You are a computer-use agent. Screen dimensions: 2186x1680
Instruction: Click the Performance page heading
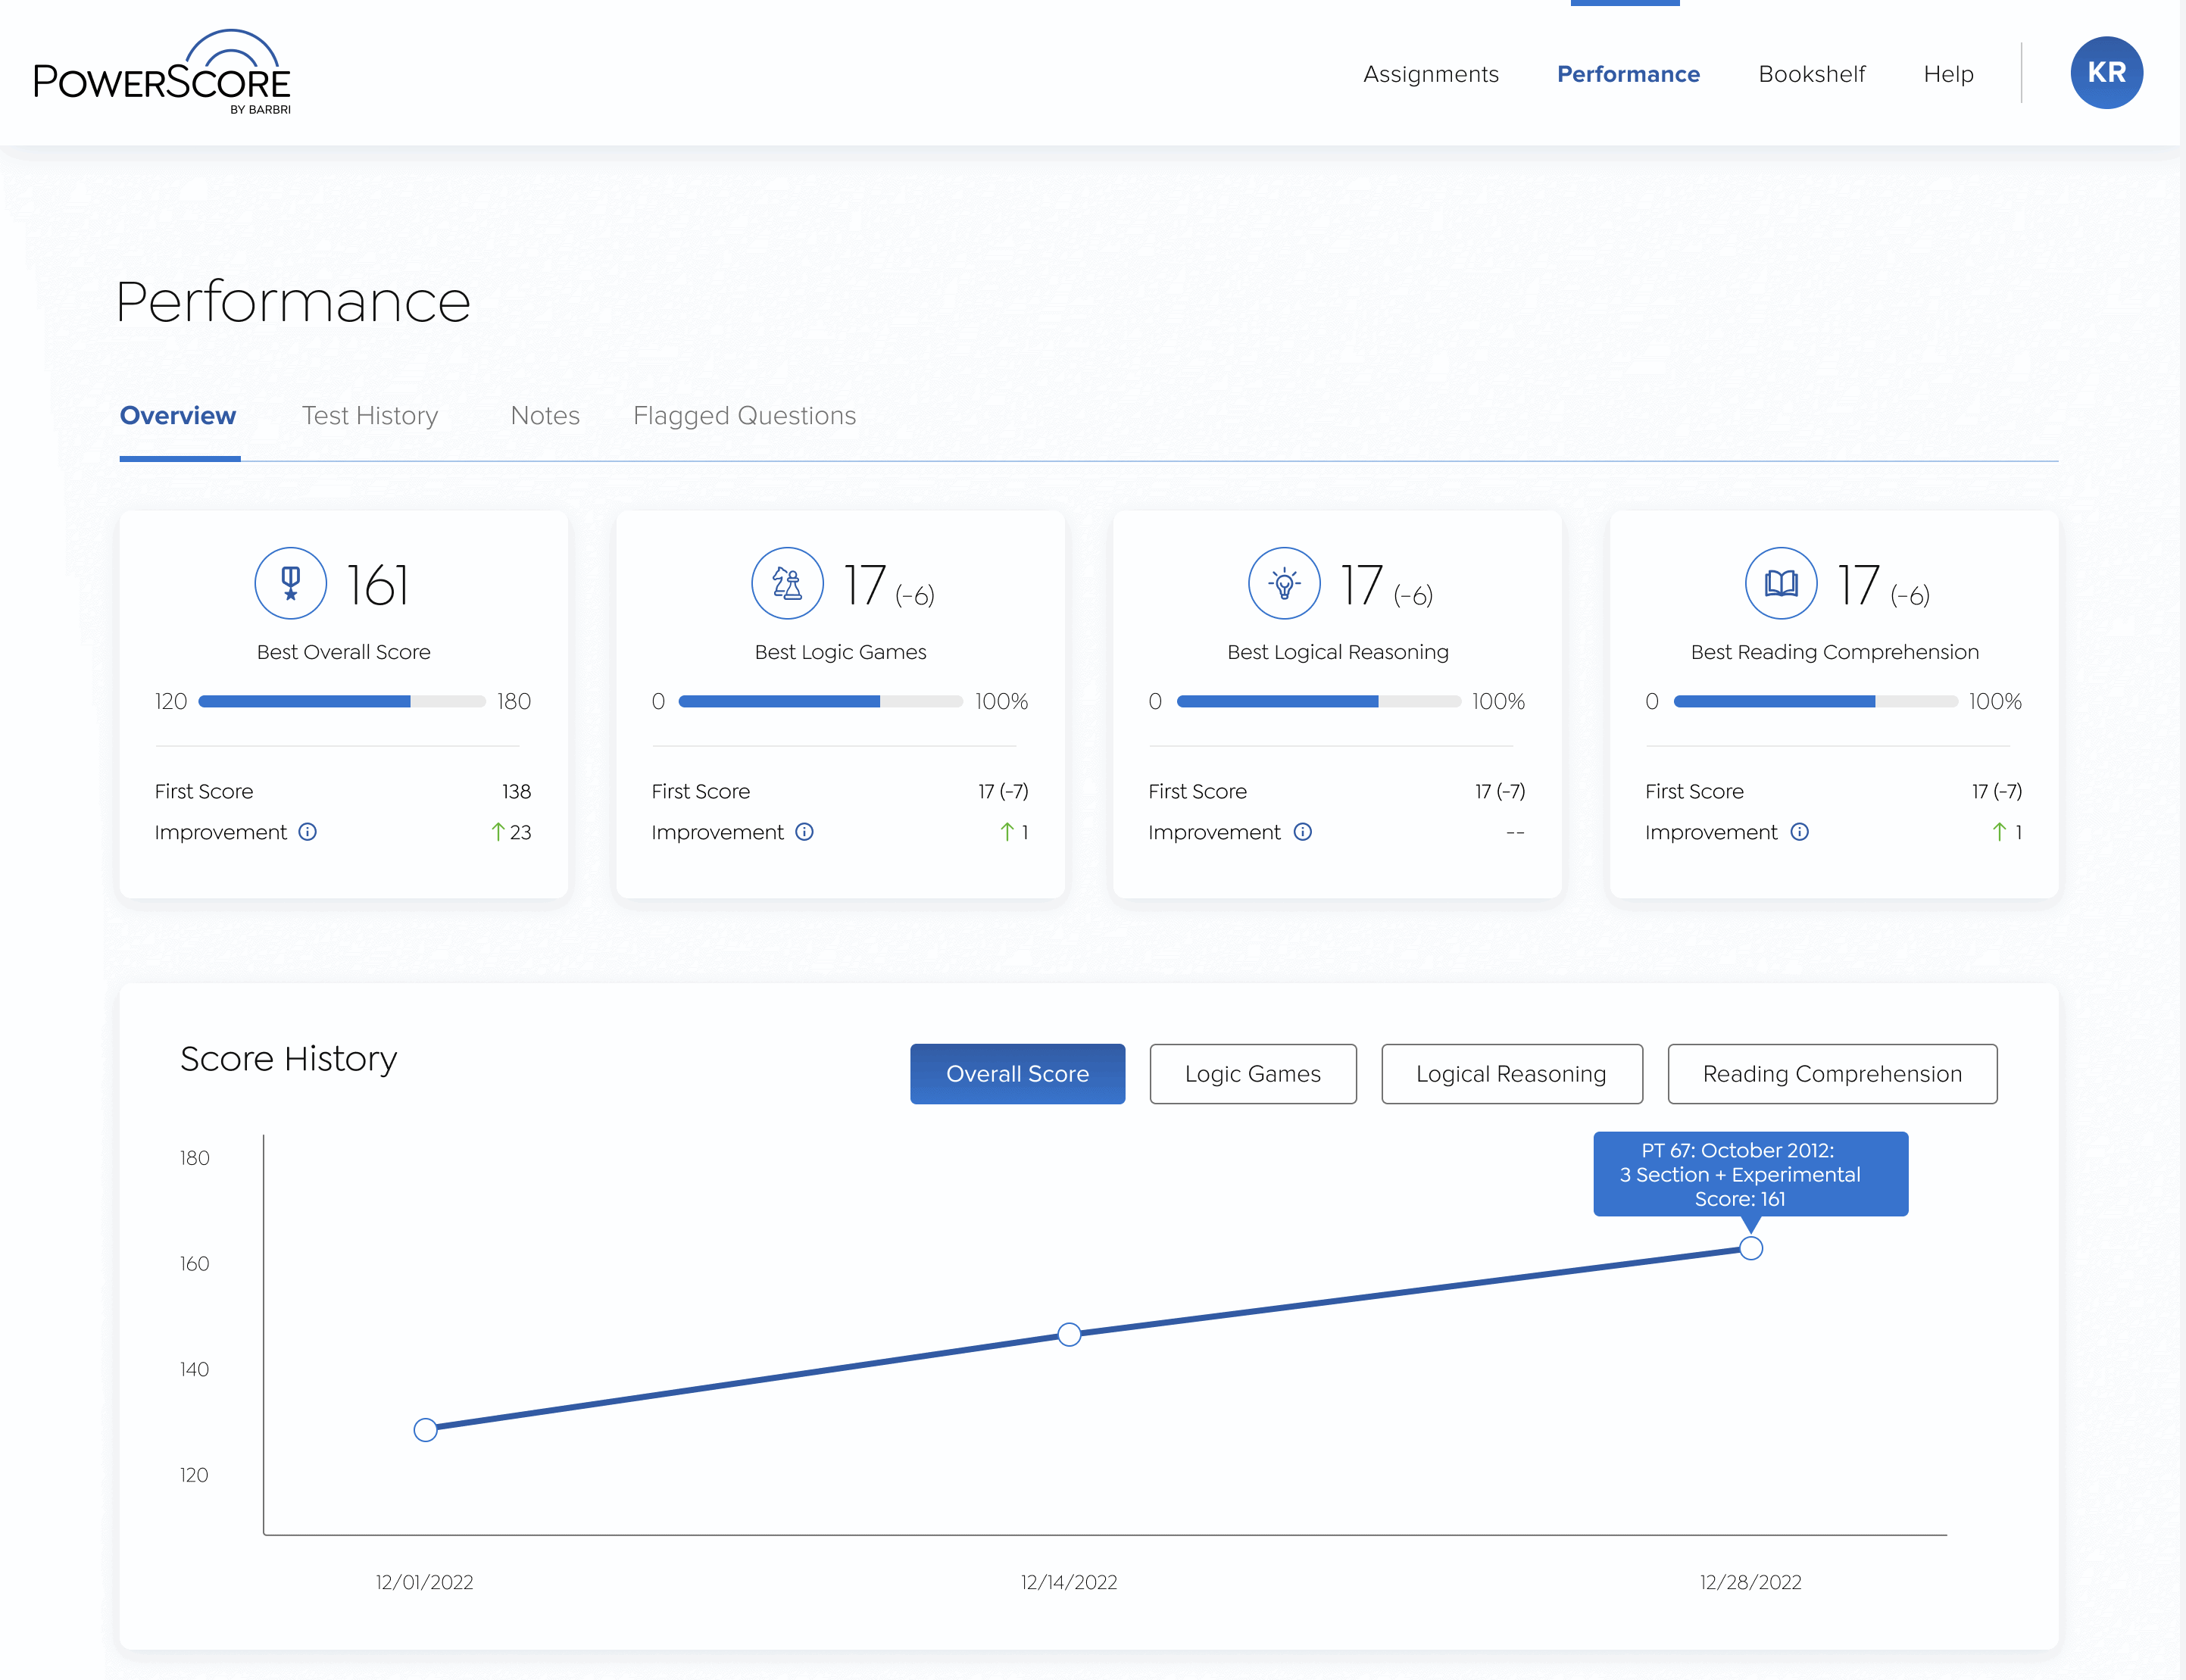293,302
